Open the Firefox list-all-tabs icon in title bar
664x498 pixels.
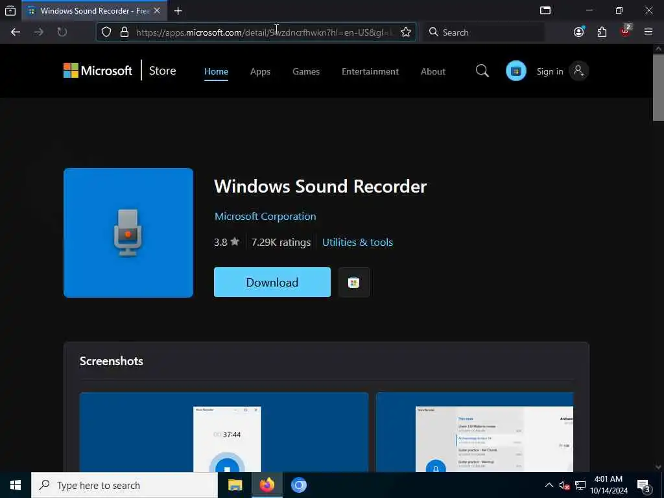click(545, 10)
